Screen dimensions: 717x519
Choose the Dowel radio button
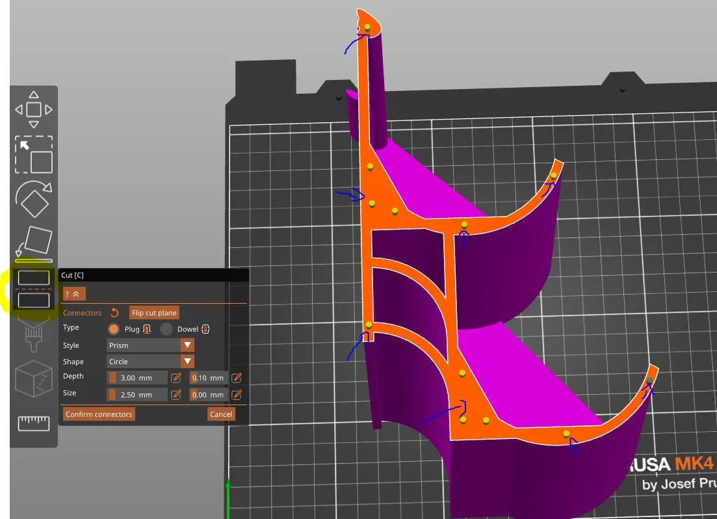click(166, 329)
